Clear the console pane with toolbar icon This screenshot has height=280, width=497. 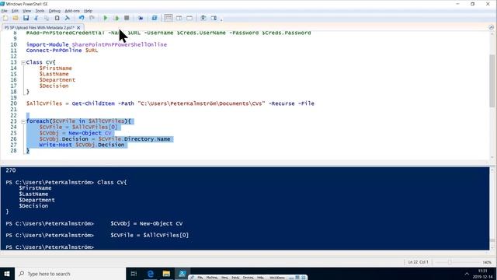tap(68, 18)
